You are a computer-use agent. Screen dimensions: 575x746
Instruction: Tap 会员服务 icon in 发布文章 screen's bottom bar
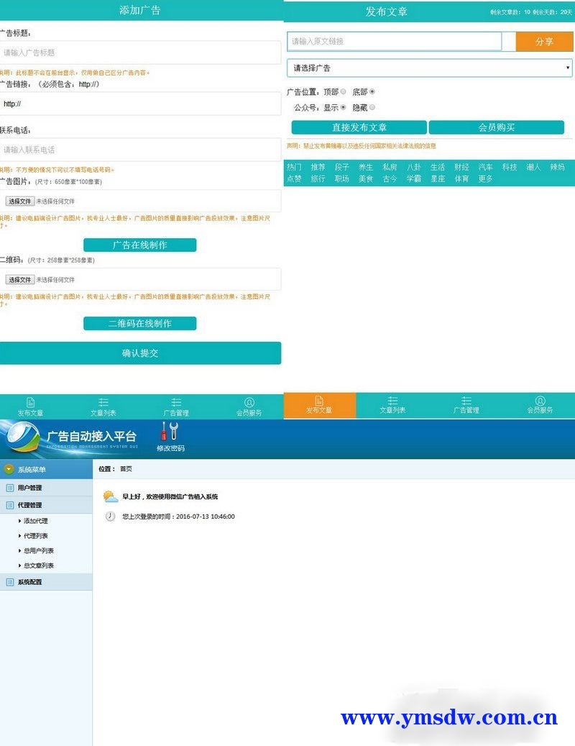(x=540, y=401)
